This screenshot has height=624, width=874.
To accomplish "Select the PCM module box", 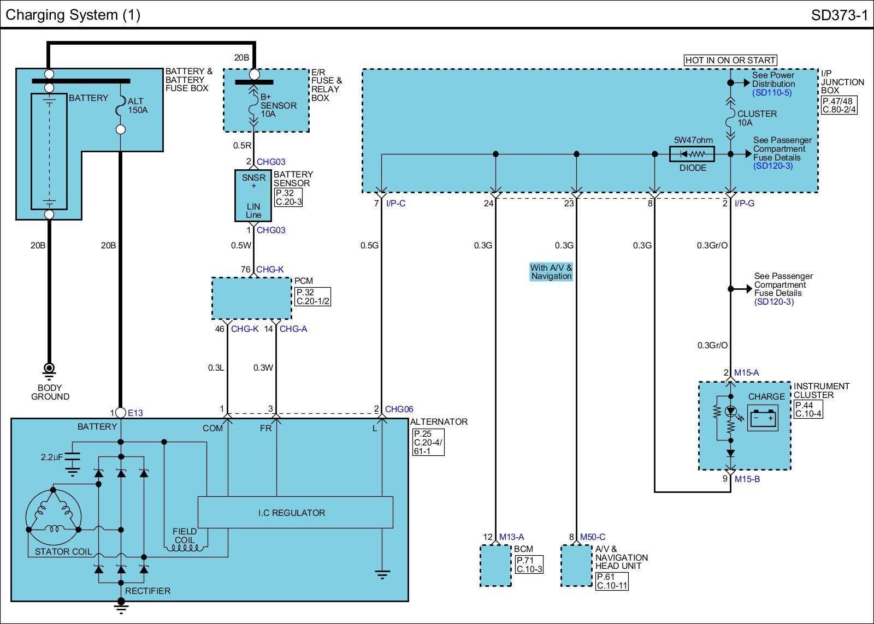I will pos(251,298).
